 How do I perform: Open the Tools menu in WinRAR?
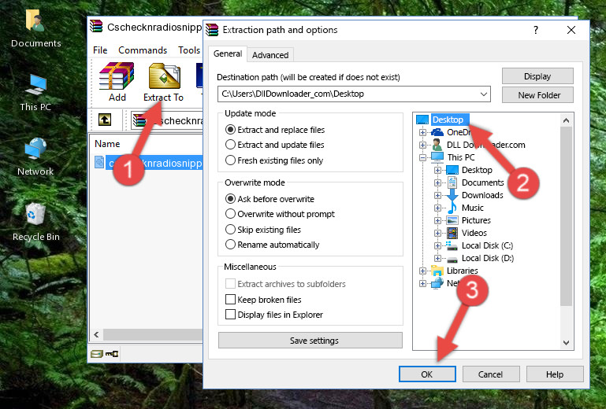click(189, 50)
